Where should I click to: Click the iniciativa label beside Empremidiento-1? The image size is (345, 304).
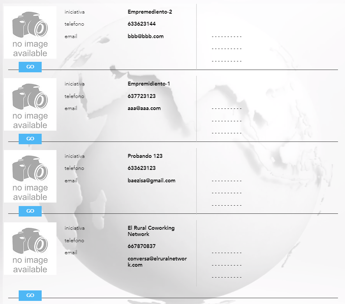click(75, 84)
